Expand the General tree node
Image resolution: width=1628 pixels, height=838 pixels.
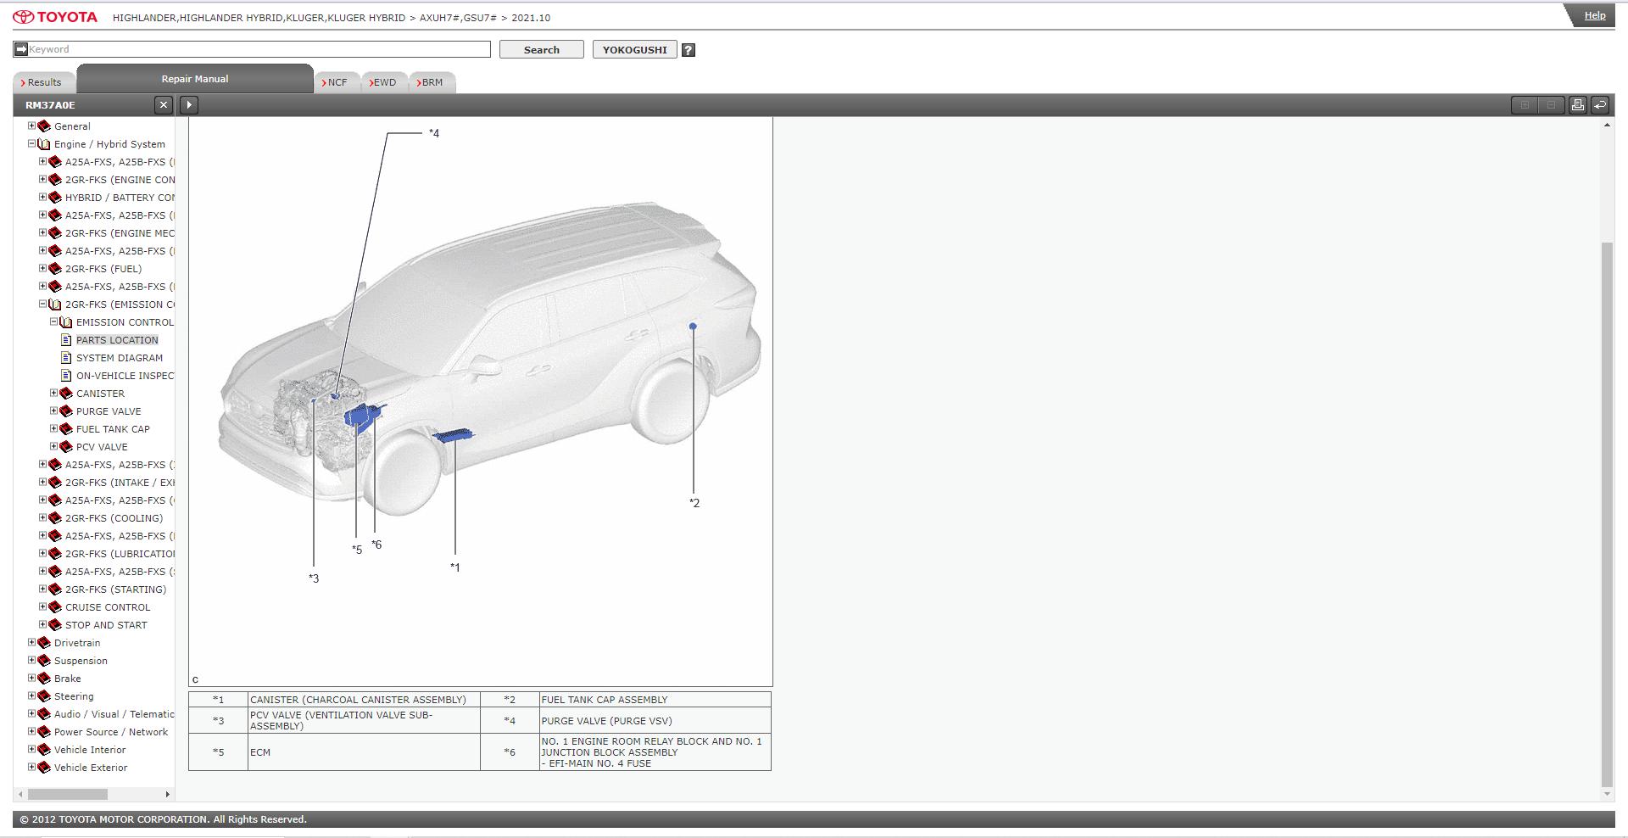tap(32, 126)
